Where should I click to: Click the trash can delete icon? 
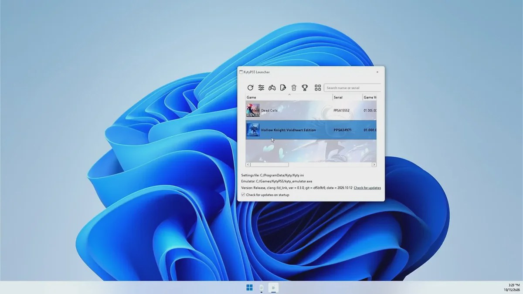point(294,88)
